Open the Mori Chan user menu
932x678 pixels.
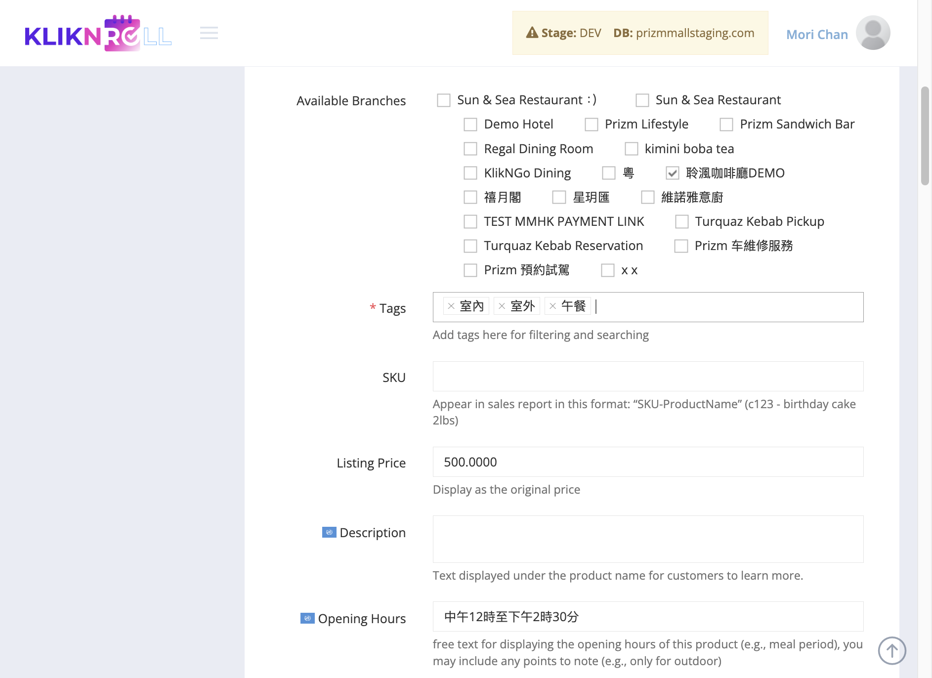point(817,34)
